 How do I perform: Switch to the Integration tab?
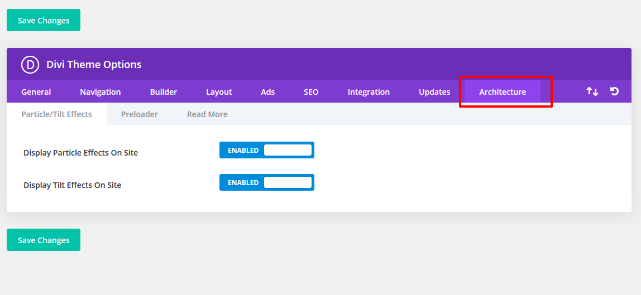pos(369,92)
